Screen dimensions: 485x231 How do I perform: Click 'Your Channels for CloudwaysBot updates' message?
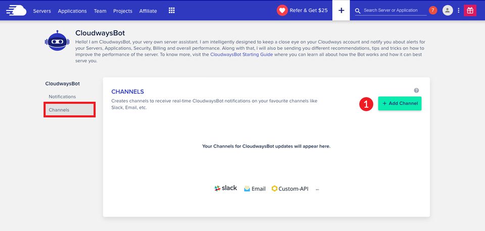pyautogui.click(x=266, y=146)
